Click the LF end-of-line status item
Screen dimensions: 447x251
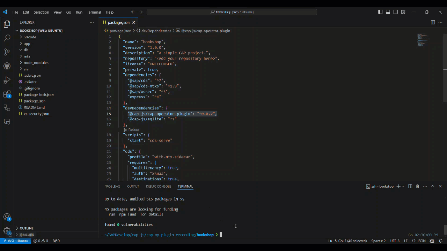[x=406, y=241]
